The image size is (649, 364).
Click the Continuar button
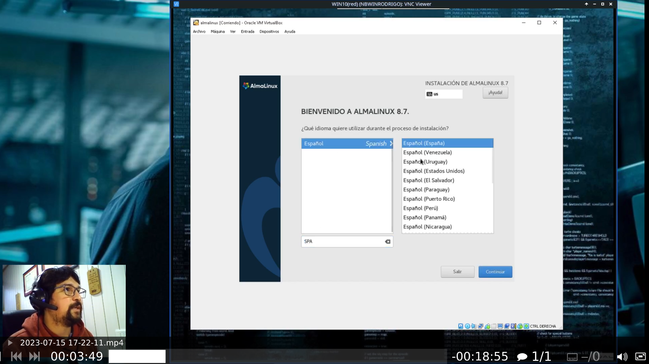click(x=495, y=272)
